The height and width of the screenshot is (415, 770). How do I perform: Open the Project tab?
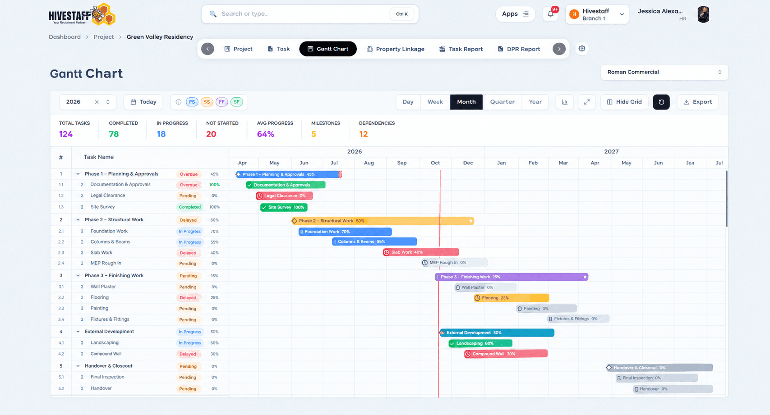click(238, 49)
